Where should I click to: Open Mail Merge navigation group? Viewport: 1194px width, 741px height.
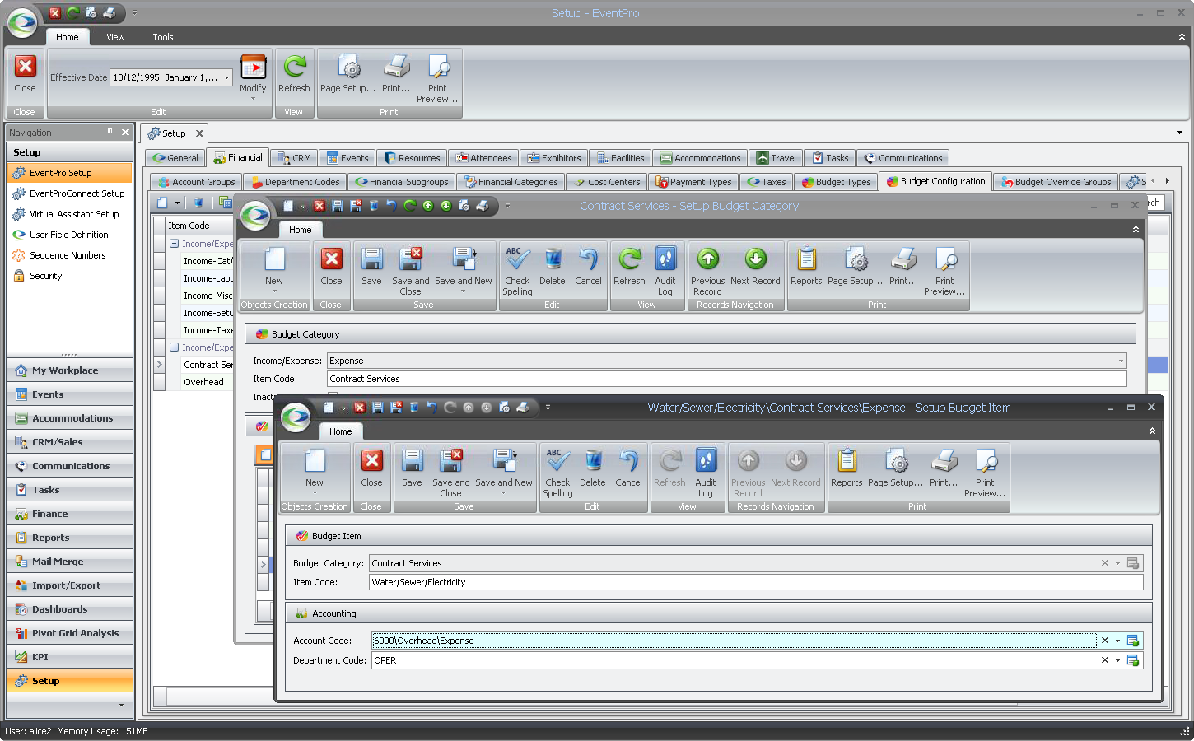coord(69,562)
